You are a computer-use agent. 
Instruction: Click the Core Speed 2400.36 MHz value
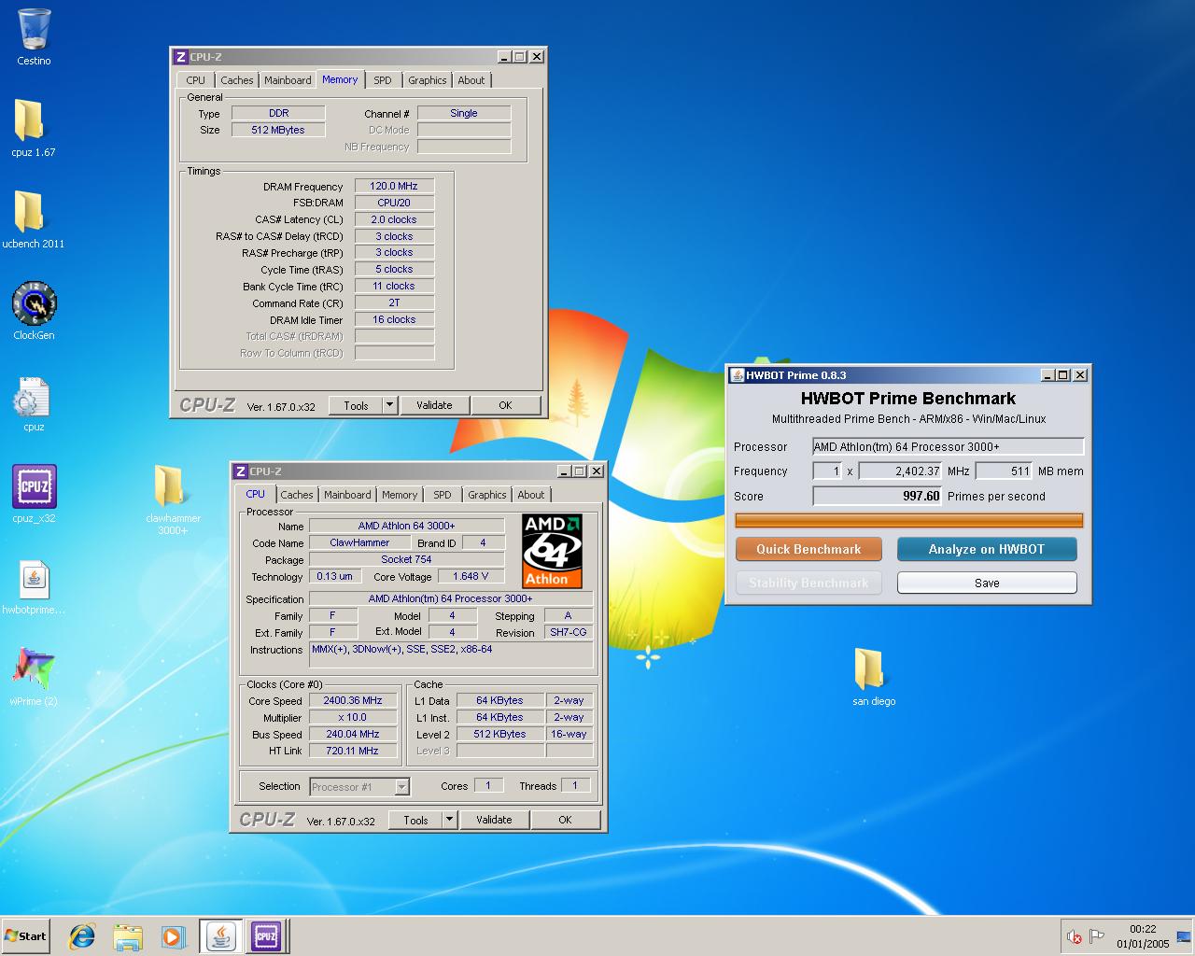353,700
